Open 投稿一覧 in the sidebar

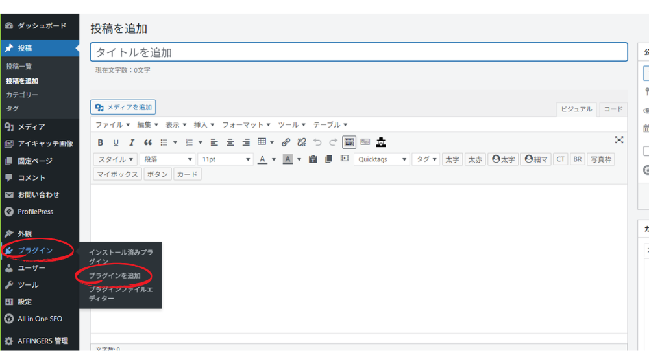click(x=19, y=67)
